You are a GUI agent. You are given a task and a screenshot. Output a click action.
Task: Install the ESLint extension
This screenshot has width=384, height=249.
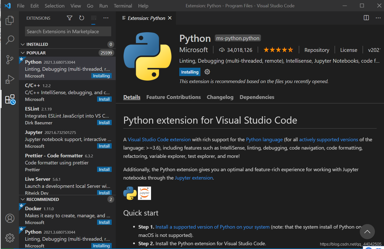coord(104,123)
